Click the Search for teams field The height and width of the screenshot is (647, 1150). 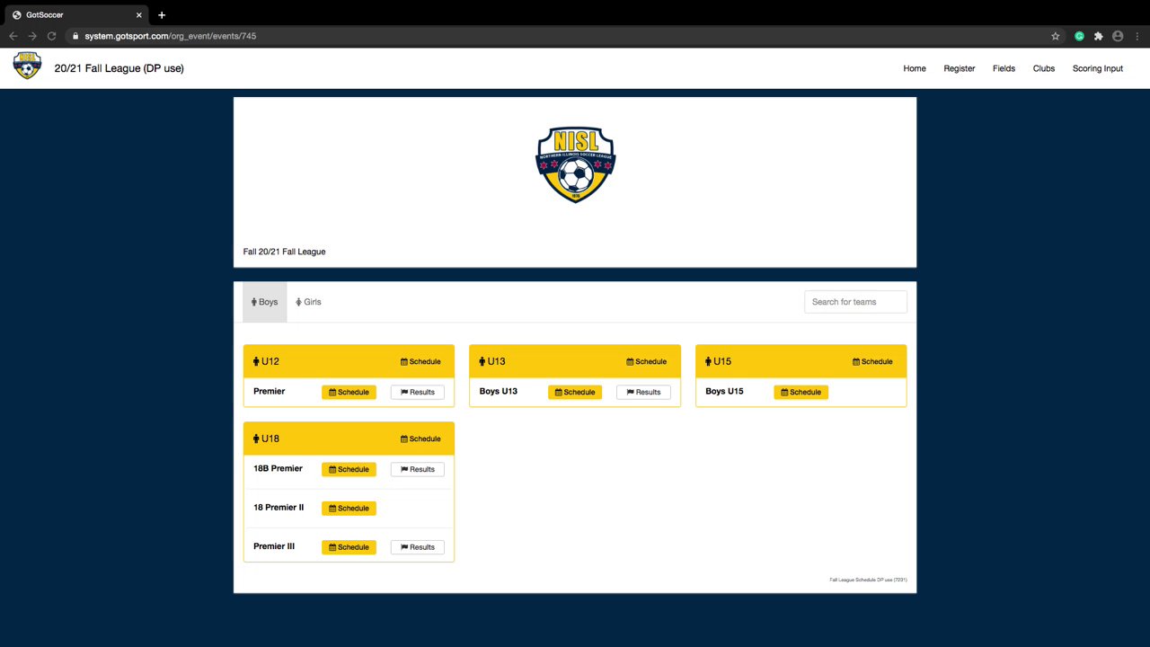click(855, 302)
